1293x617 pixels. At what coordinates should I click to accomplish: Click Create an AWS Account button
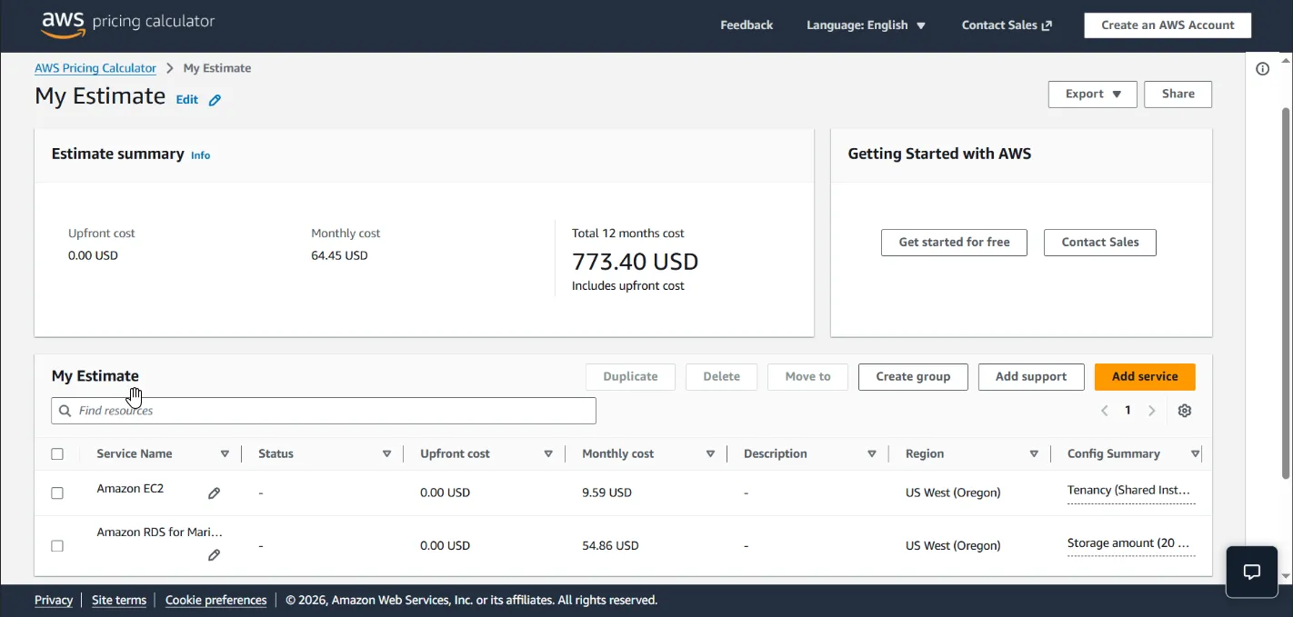click(x=1168, y=25)
